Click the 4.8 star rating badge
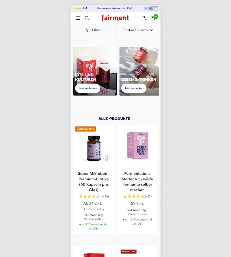 pyautogui.click(x=80, y=8)
